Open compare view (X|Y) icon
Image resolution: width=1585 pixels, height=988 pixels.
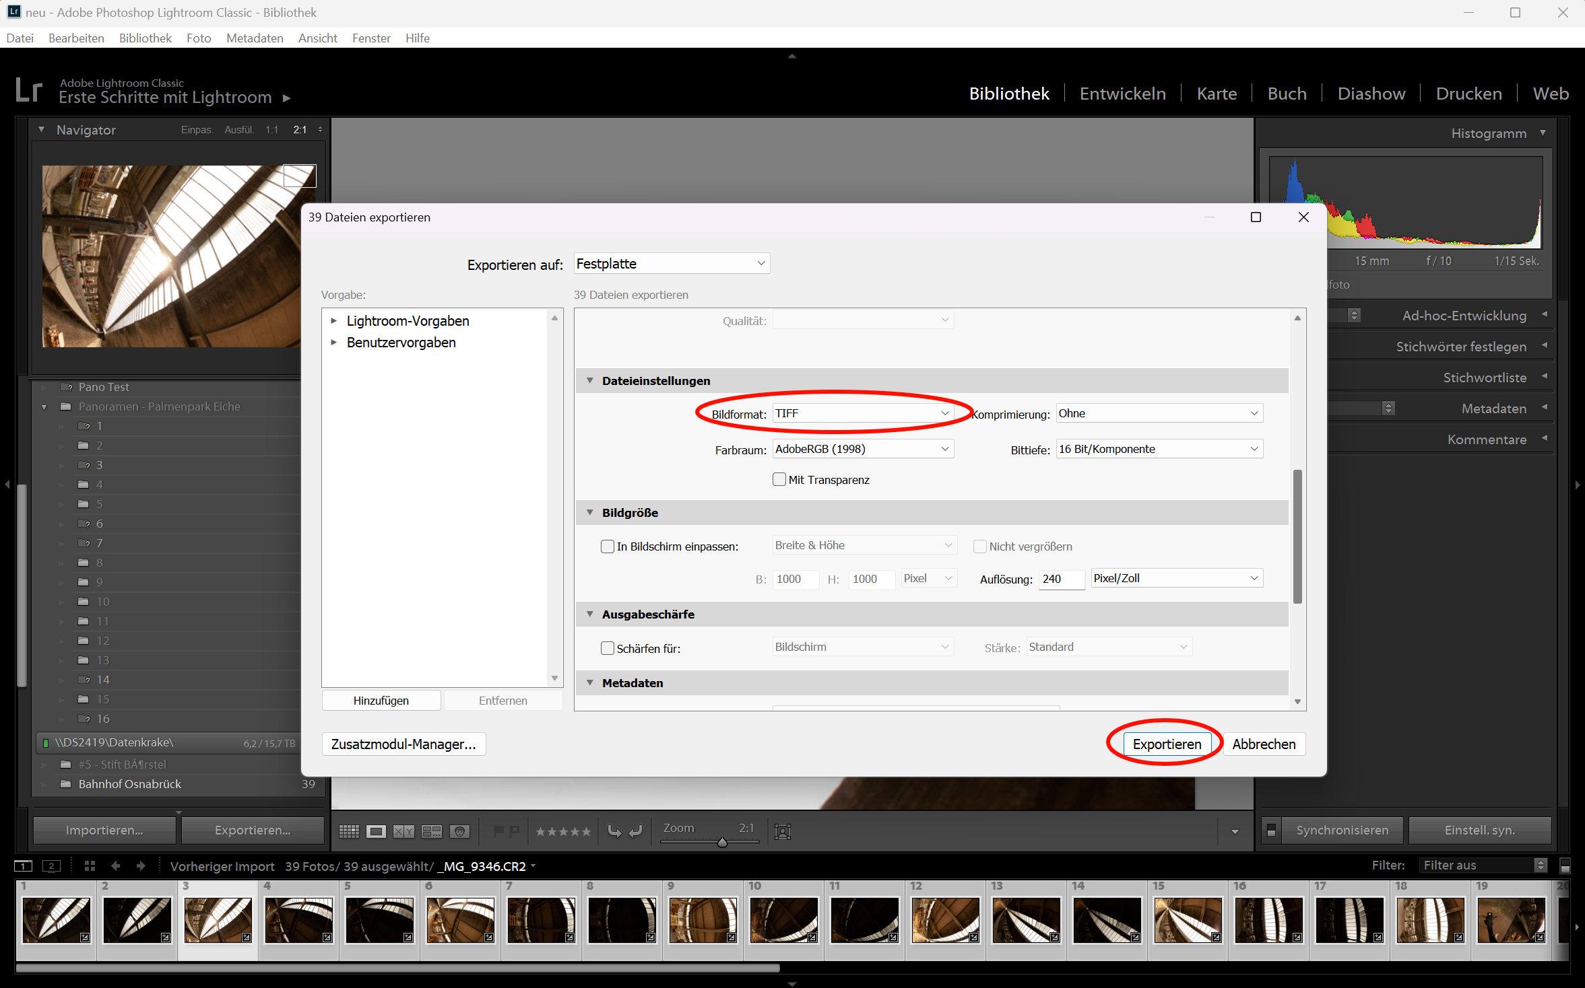(x=403, y=831)
